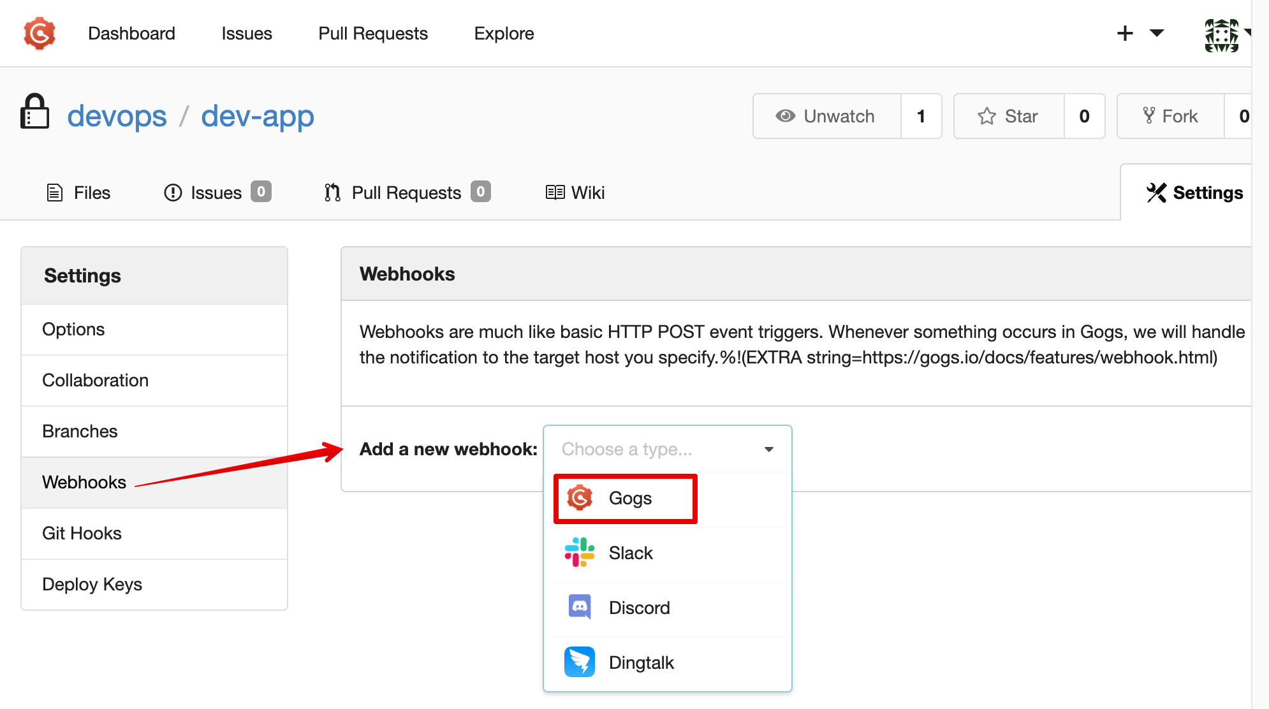Click the eye icon on Unwatch
Viewport: 1269px width, 709px height.
[786, 116]
